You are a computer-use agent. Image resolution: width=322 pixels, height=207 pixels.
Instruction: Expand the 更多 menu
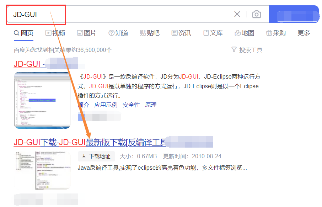point(304,33)
